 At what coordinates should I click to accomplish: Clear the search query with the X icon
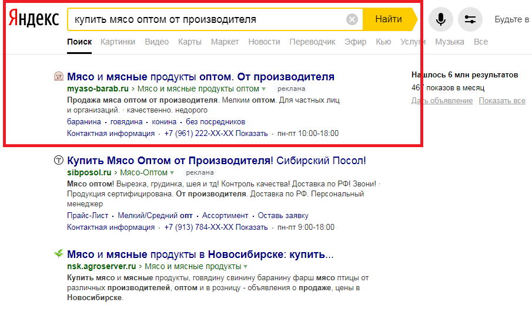pos(352,19)
